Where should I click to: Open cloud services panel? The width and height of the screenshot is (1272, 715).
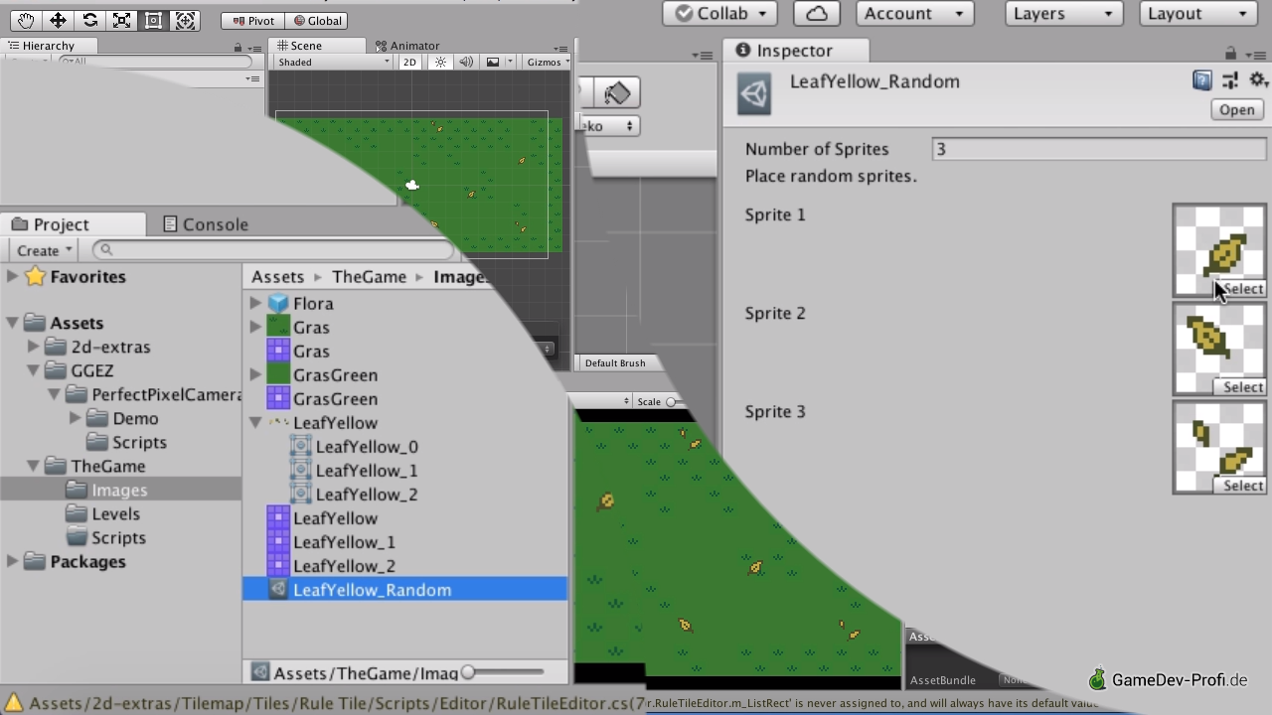[816, 13]
